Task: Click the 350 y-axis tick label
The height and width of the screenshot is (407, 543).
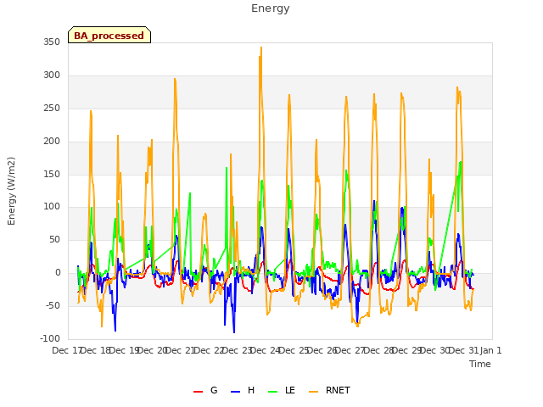Action: [x=52, y=42]
